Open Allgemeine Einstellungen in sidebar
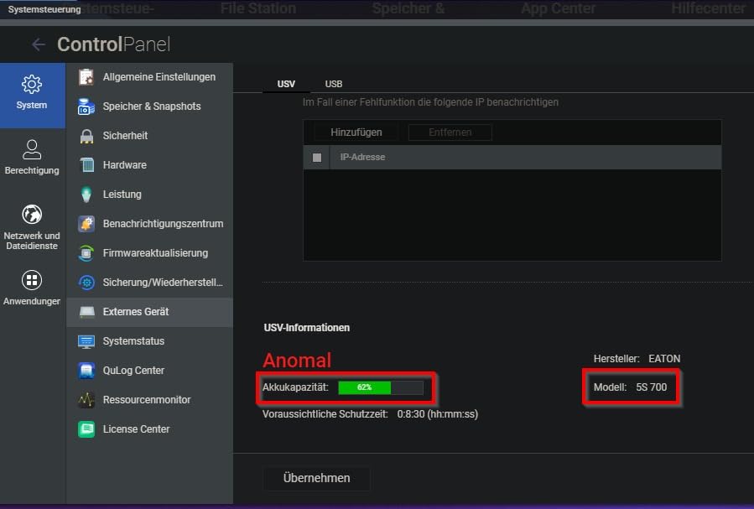 coord(159,77)
